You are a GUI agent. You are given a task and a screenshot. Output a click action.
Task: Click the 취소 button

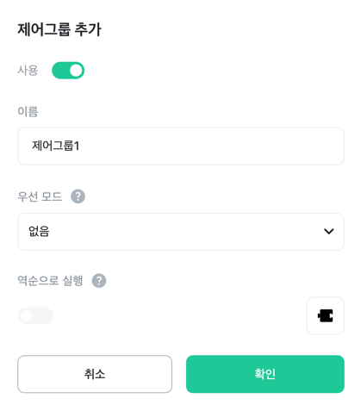[x=95, y=374]
